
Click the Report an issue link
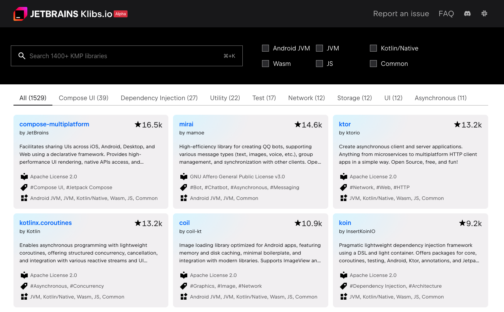401,13
